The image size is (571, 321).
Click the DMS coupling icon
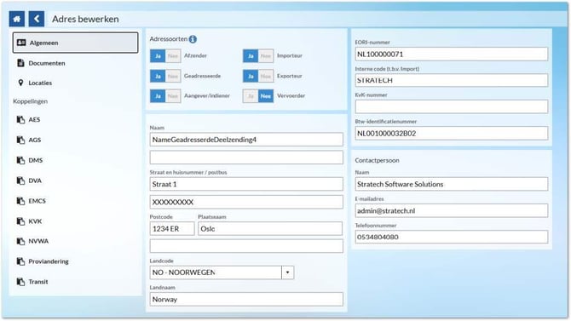click(20, 160)
